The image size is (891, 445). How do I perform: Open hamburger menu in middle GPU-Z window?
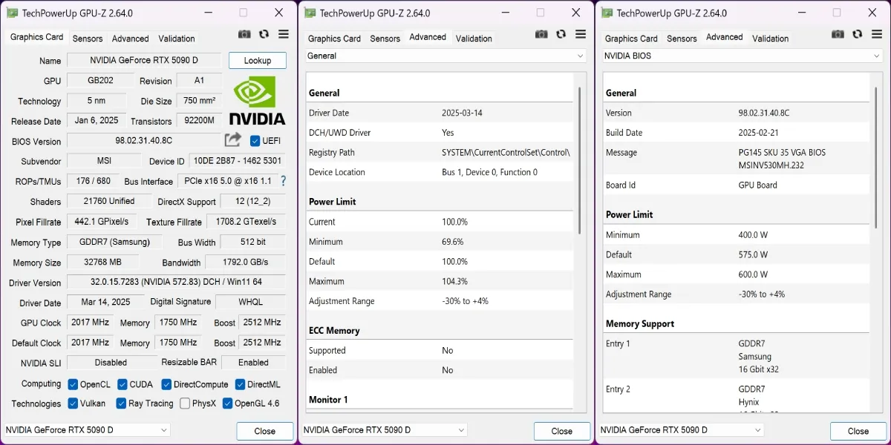(581, 34)
